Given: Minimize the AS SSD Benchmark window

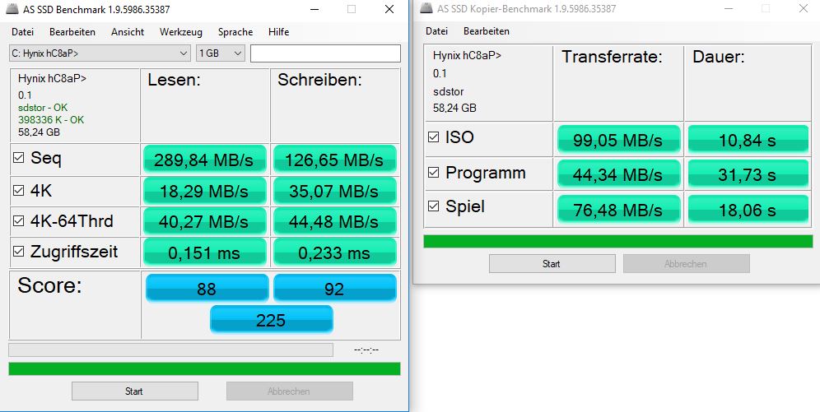Looking at the screenshot, I should [x=314, y=9].
